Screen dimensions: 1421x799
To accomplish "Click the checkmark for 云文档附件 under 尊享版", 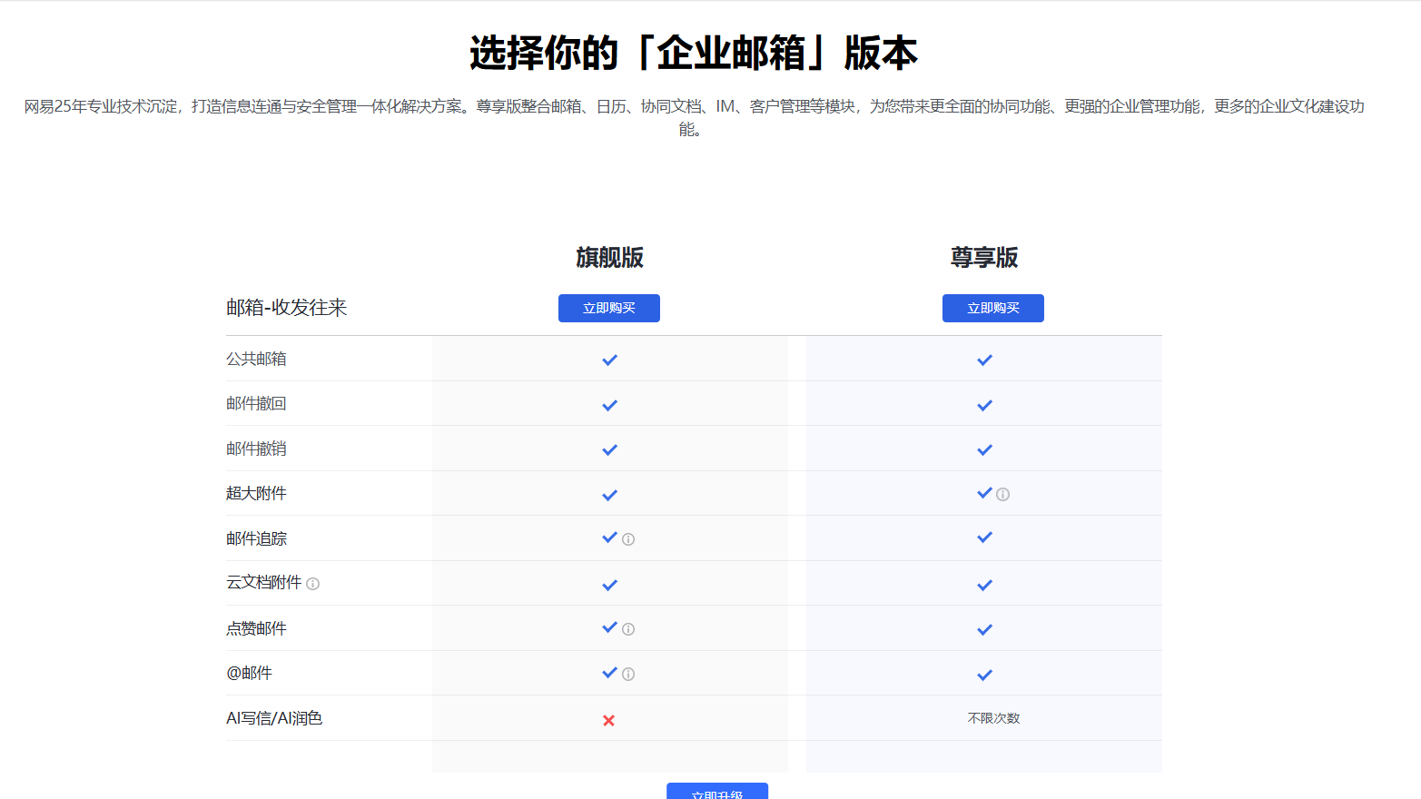I will pos(984,585).
